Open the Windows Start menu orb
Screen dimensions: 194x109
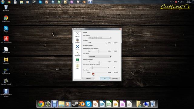tap(3, 2)
